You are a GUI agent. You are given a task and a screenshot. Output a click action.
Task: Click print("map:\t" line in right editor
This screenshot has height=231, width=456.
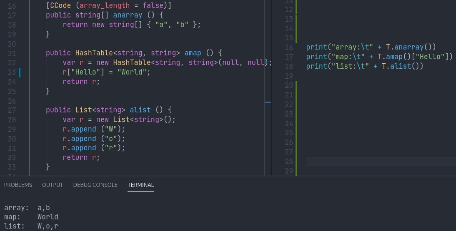tap(380, 56)
